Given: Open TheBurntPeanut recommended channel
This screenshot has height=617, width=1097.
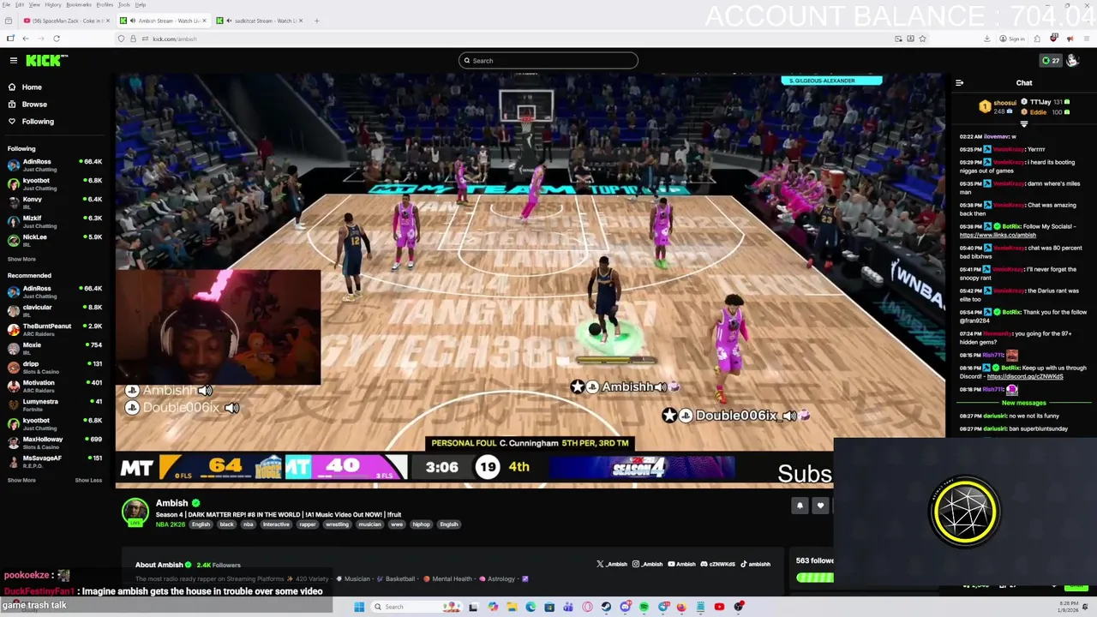Looking at the screenshot, I should pyautogui.click(x=55, y=329).
